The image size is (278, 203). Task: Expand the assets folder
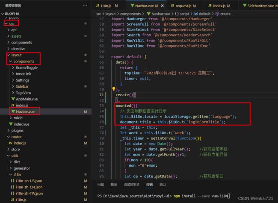coord(8,36)
